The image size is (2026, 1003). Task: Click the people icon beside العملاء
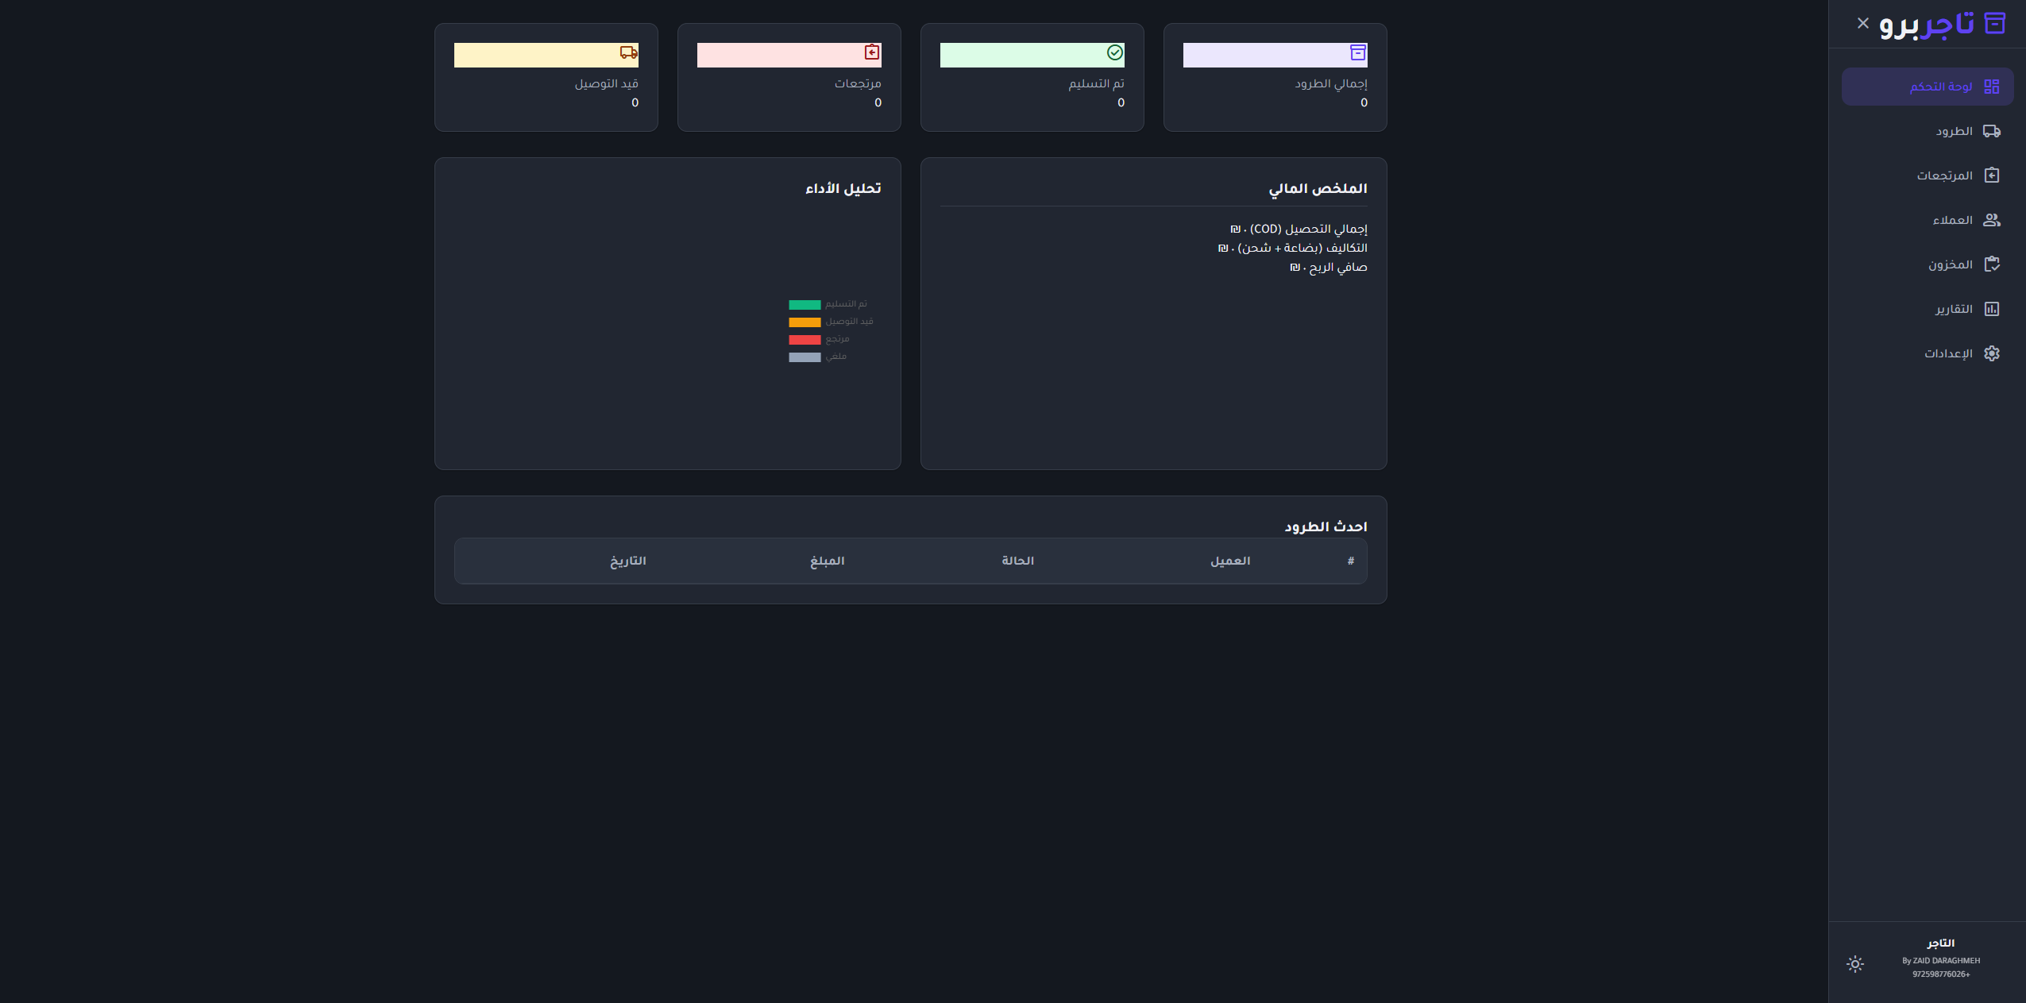point(1991,220)
